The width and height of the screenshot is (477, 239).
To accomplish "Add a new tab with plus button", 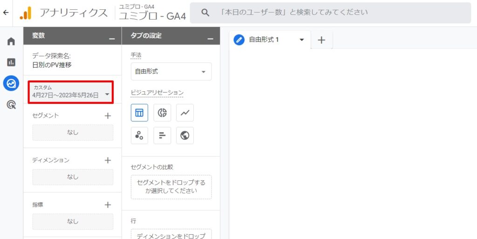I will click(321, 40).
